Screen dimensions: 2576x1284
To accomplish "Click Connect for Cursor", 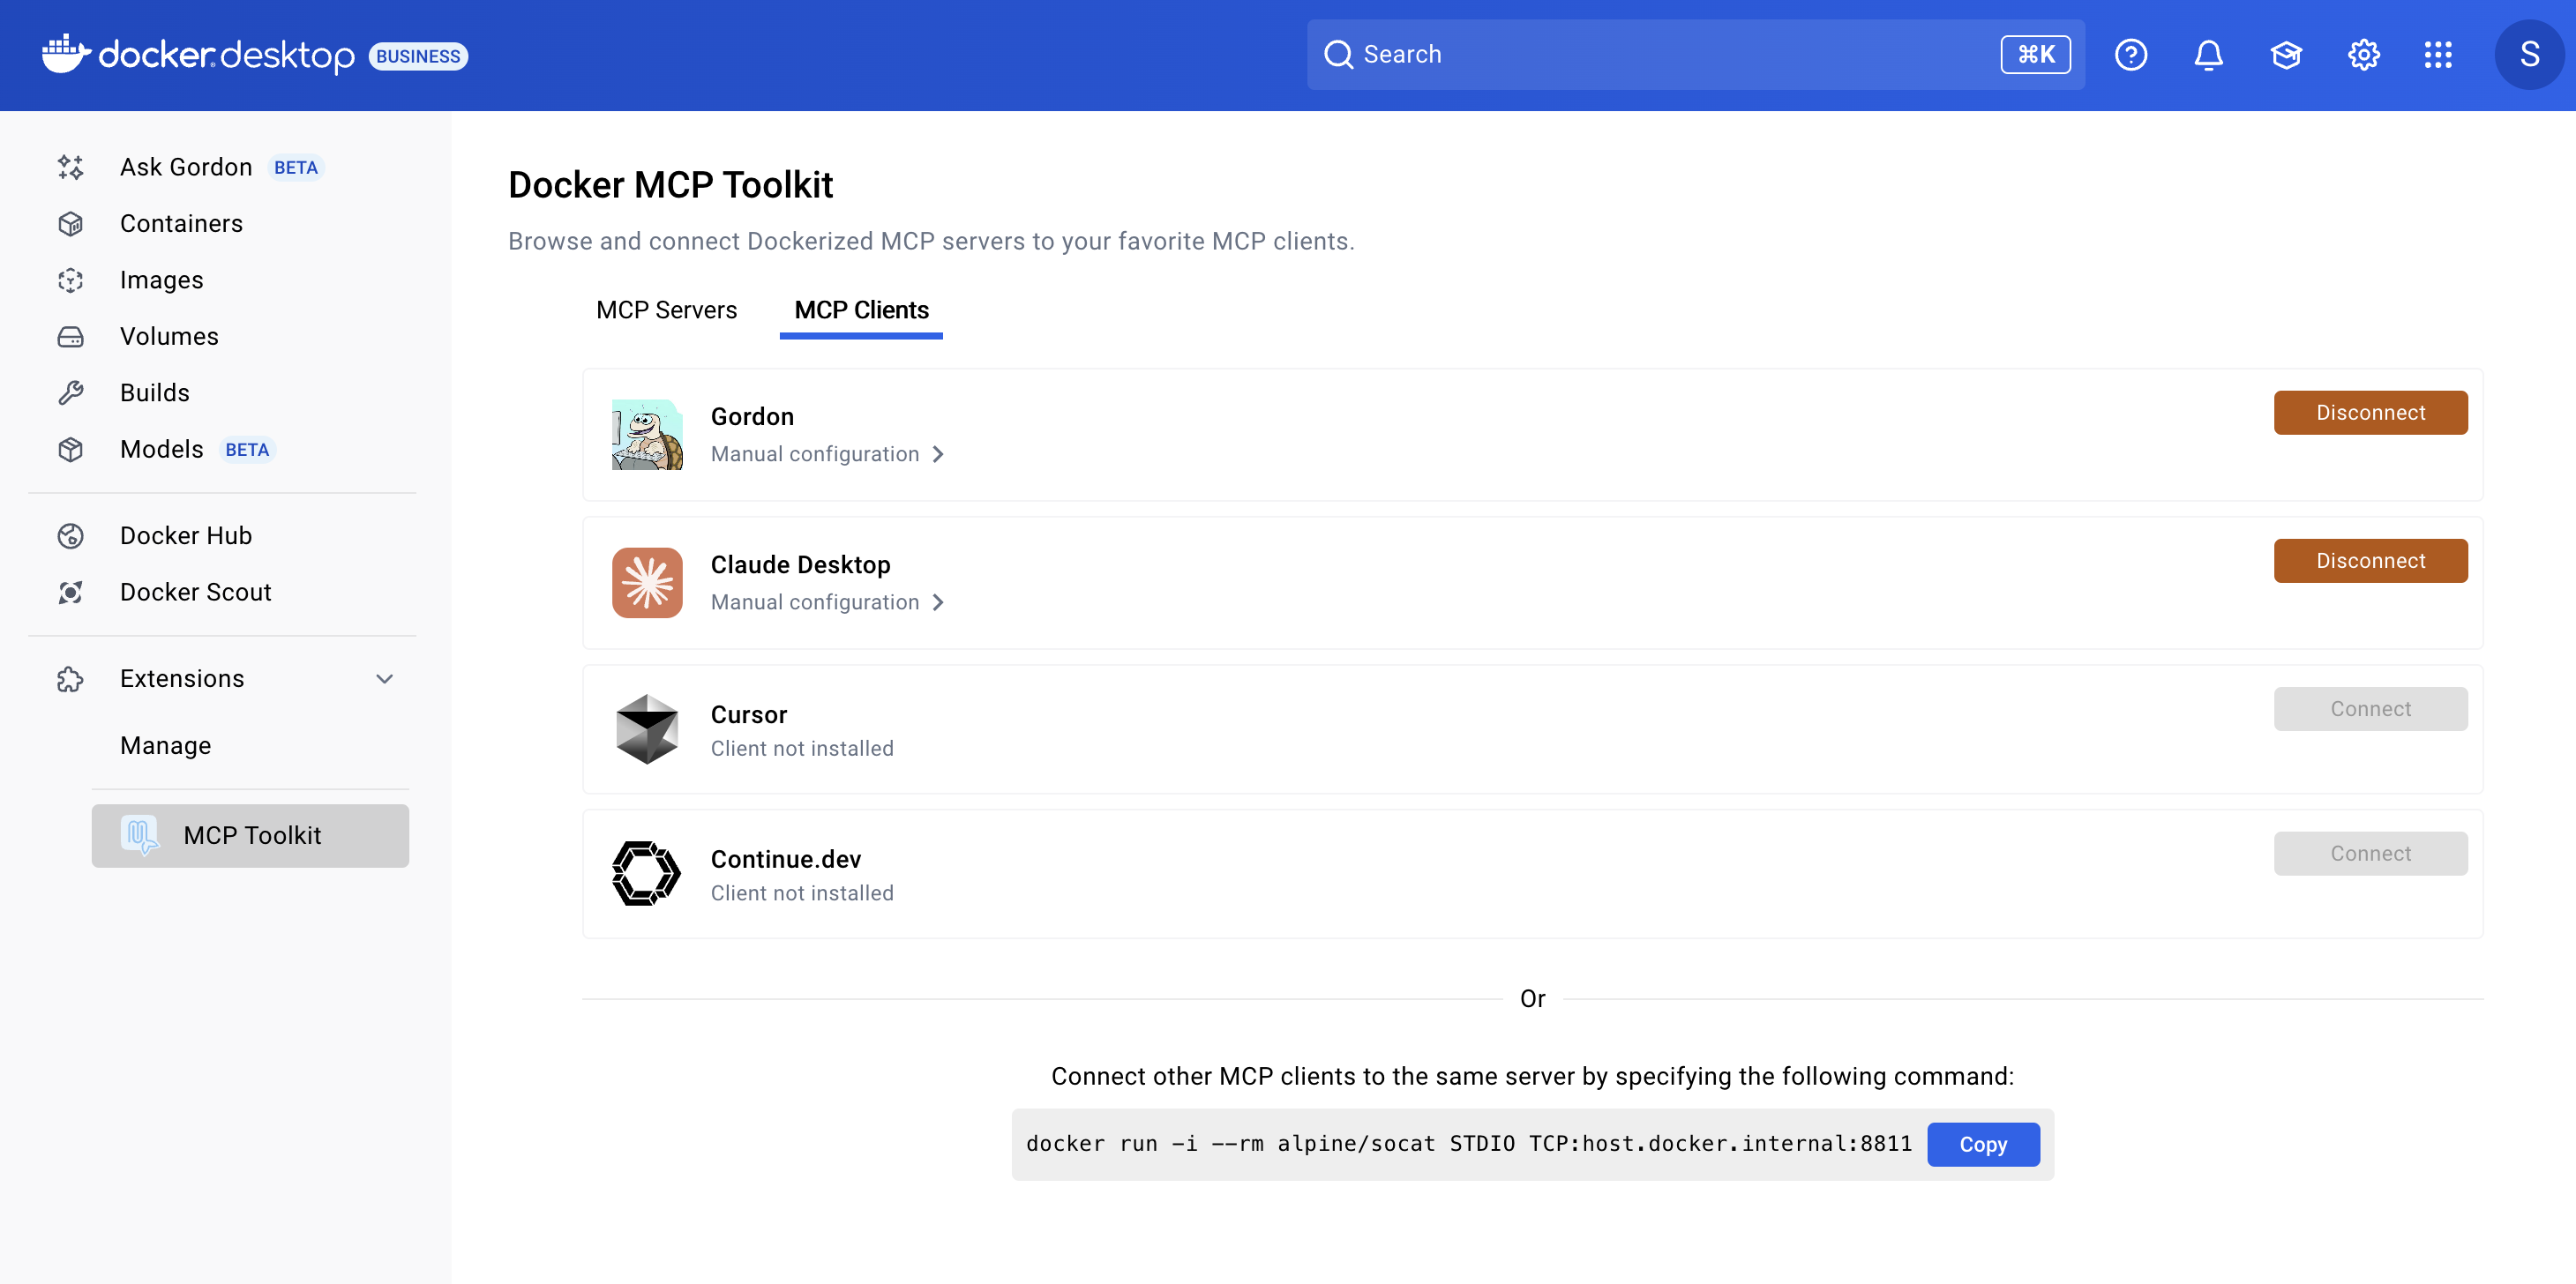I will click(x=2370, y=708).
